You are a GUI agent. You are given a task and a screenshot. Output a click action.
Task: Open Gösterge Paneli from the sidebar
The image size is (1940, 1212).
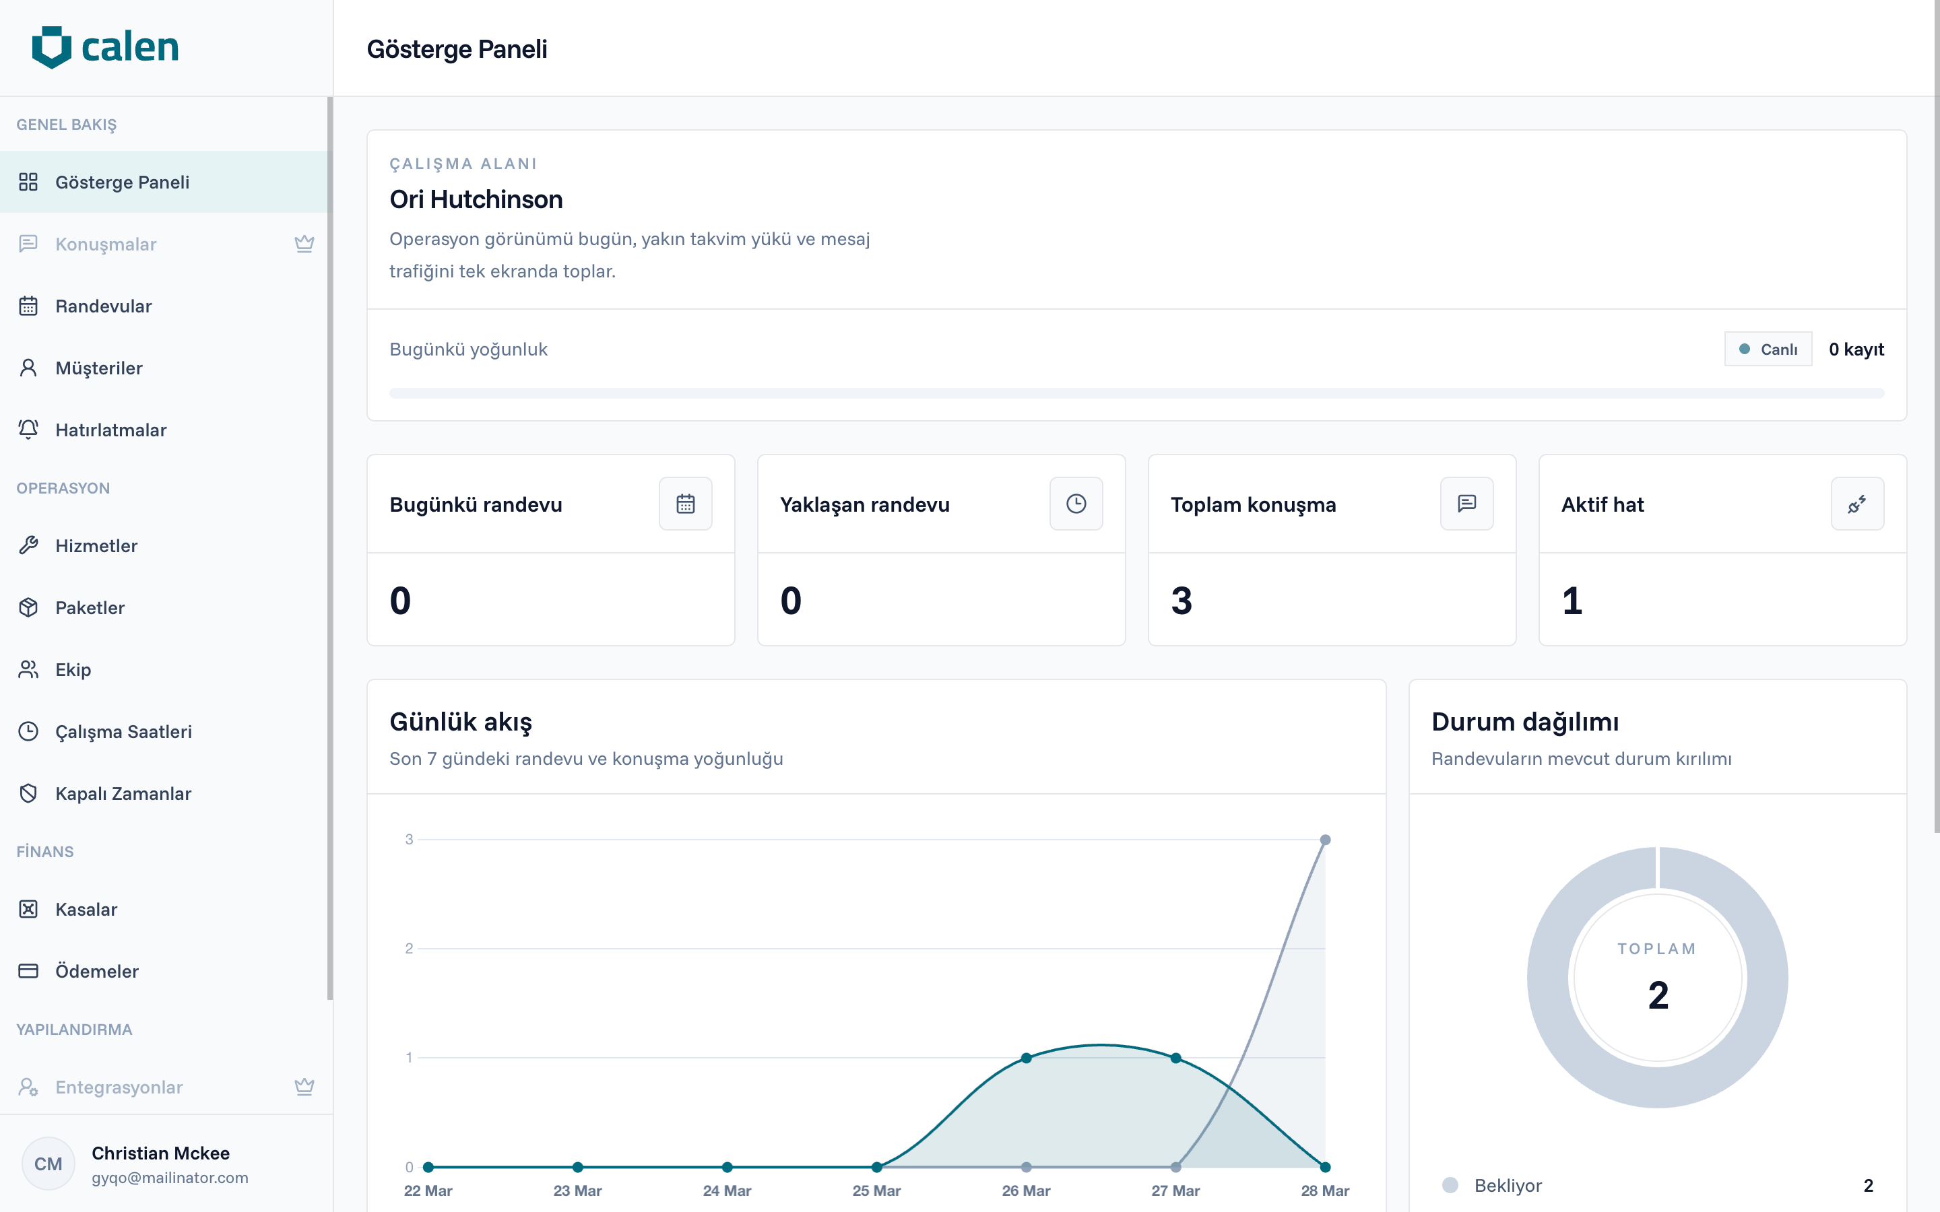(x=123, y=182)
